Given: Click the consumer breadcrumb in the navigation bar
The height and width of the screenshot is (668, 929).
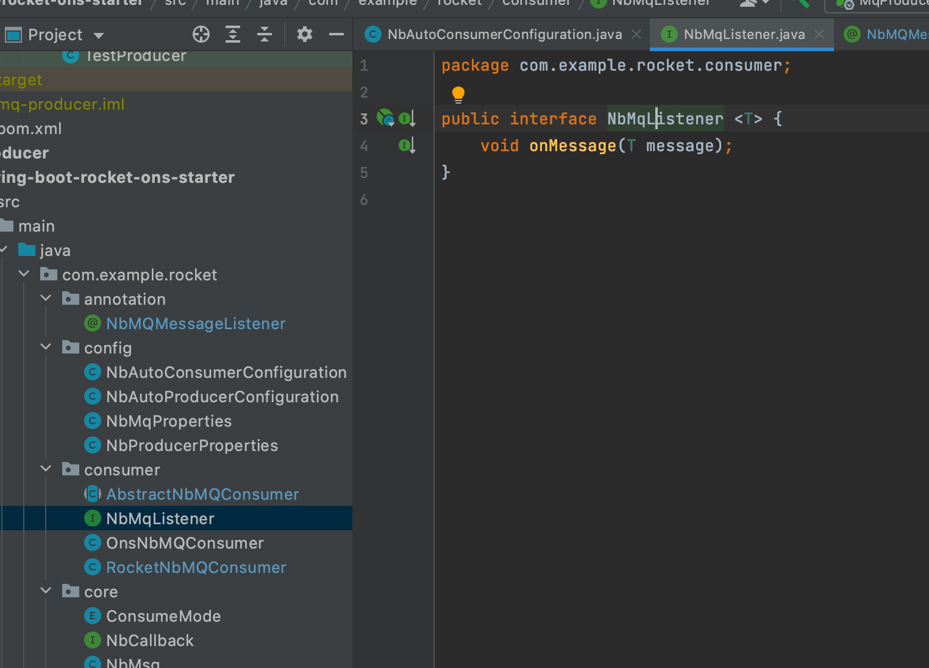Looking at the screenshot, I should pyautogui.click(x=535, y=2).
